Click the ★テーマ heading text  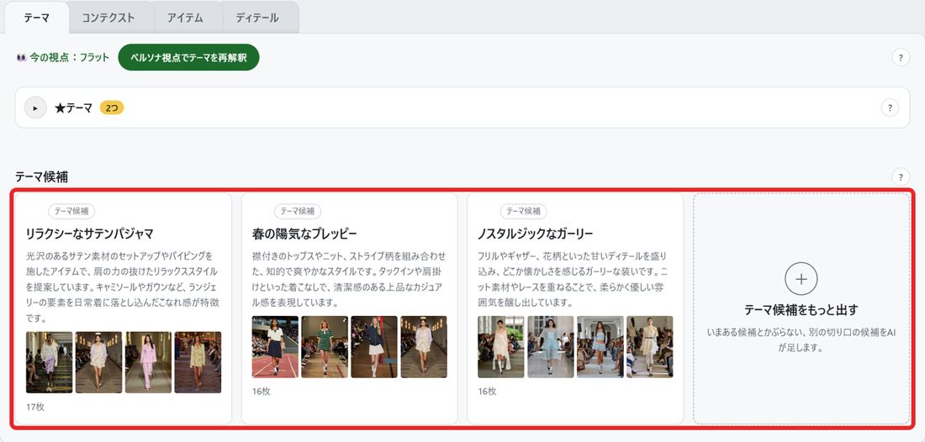coord(73,108)
